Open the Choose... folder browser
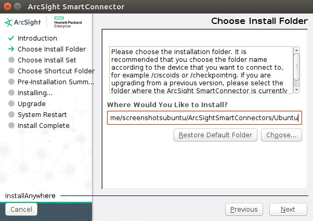The height and width of the screenshot is (221, 313). (281, 135)
